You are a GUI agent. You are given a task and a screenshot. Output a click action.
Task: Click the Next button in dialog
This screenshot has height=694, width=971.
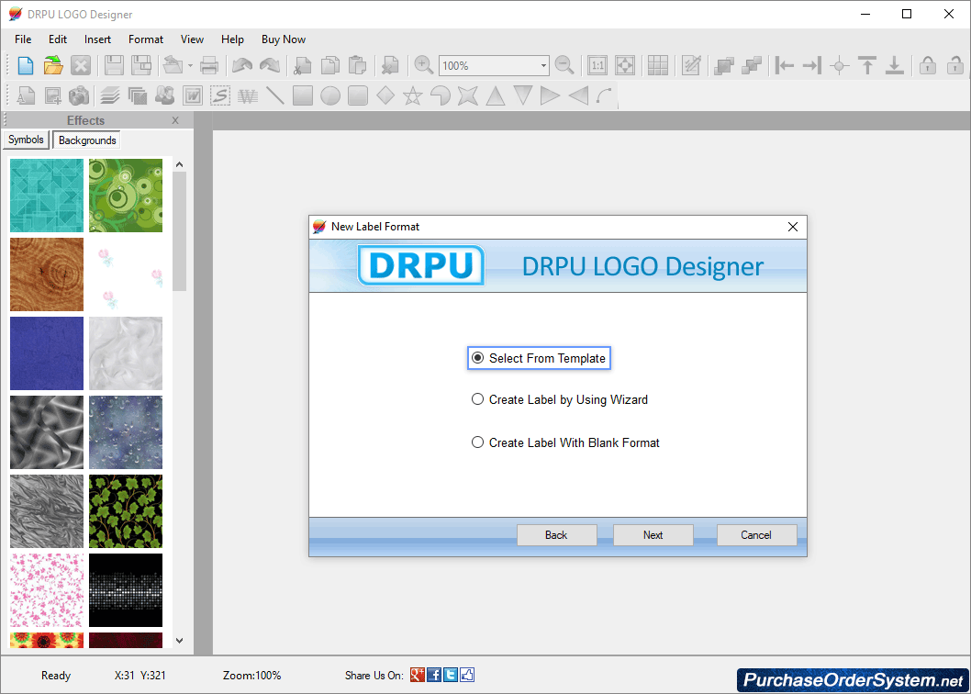pyautogui.click(x=653, y=535)
